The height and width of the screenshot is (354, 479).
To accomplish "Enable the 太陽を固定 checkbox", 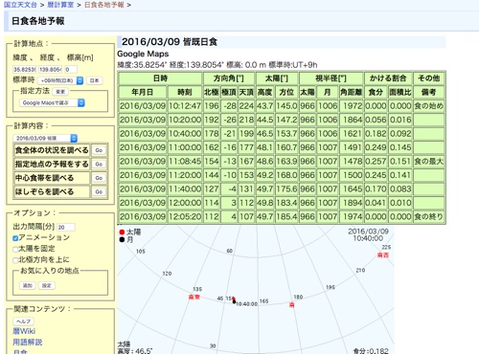I will click(15, 249).
